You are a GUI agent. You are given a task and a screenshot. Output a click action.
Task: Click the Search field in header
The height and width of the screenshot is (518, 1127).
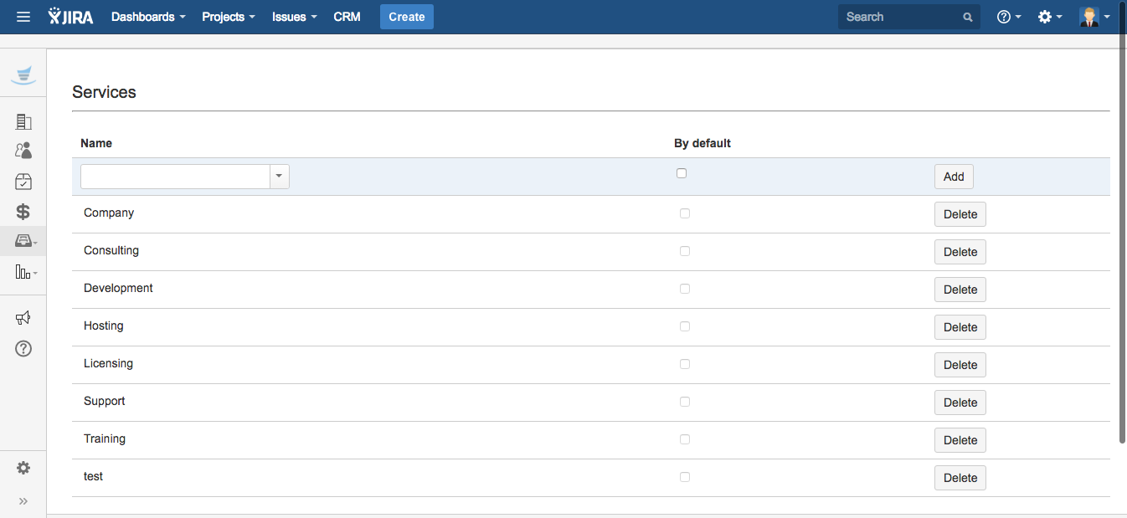pyautogui.click(x=900, y=17)
